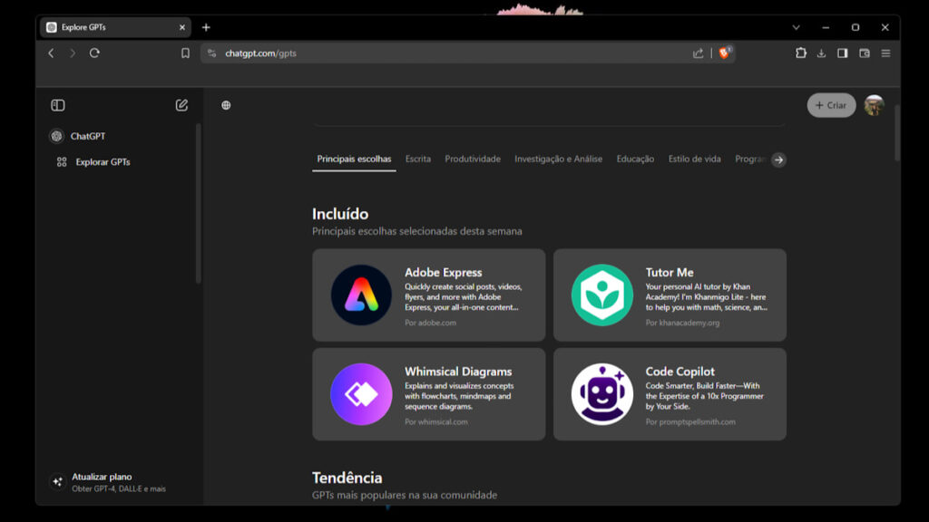Open the tab search dropdown chevron
929x522 pixels.
(x=796, y=27)
